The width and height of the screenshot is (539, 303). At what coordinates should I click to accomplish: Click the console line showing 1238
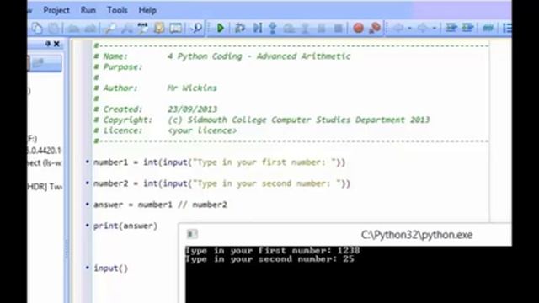[x=272, y=251]
